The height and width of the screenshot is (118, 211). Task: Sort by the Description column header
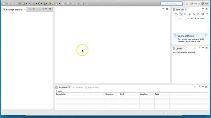(x=80, y=94)
